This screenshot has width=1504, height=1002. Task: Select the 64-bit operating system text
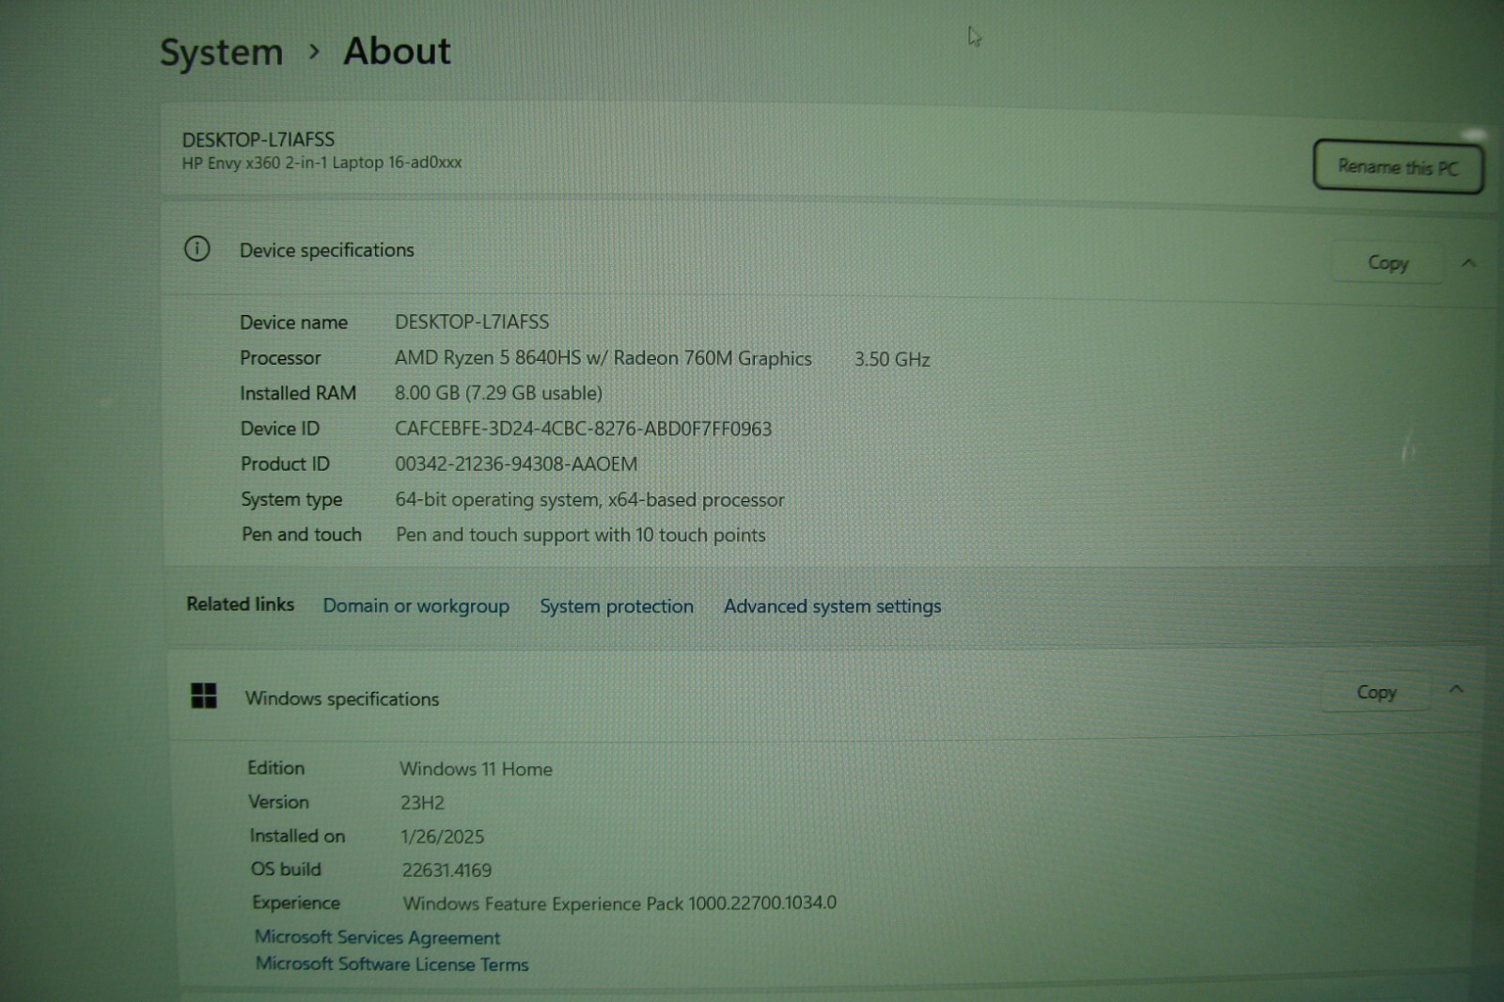click(x=589, y=499)
